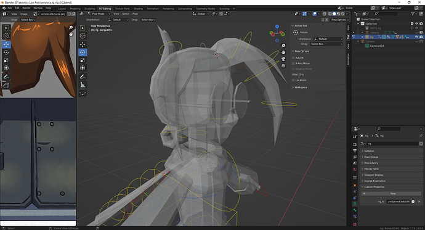Collapse the Custom Properties panel
The height and width of the screenshot is (230, 425).
pos(391,187)
